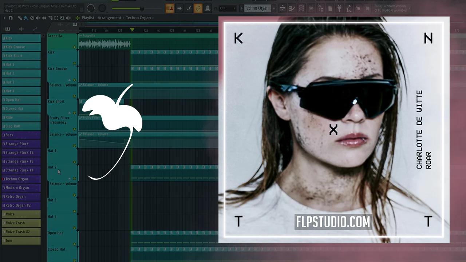This screenshot has height=262, width=466.
Task: Open the Cell snap dropdown
Action: [228, 8]
